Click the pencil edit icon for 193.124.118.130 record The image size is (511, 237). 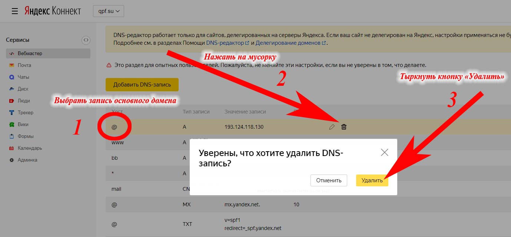tap(332, 127)
